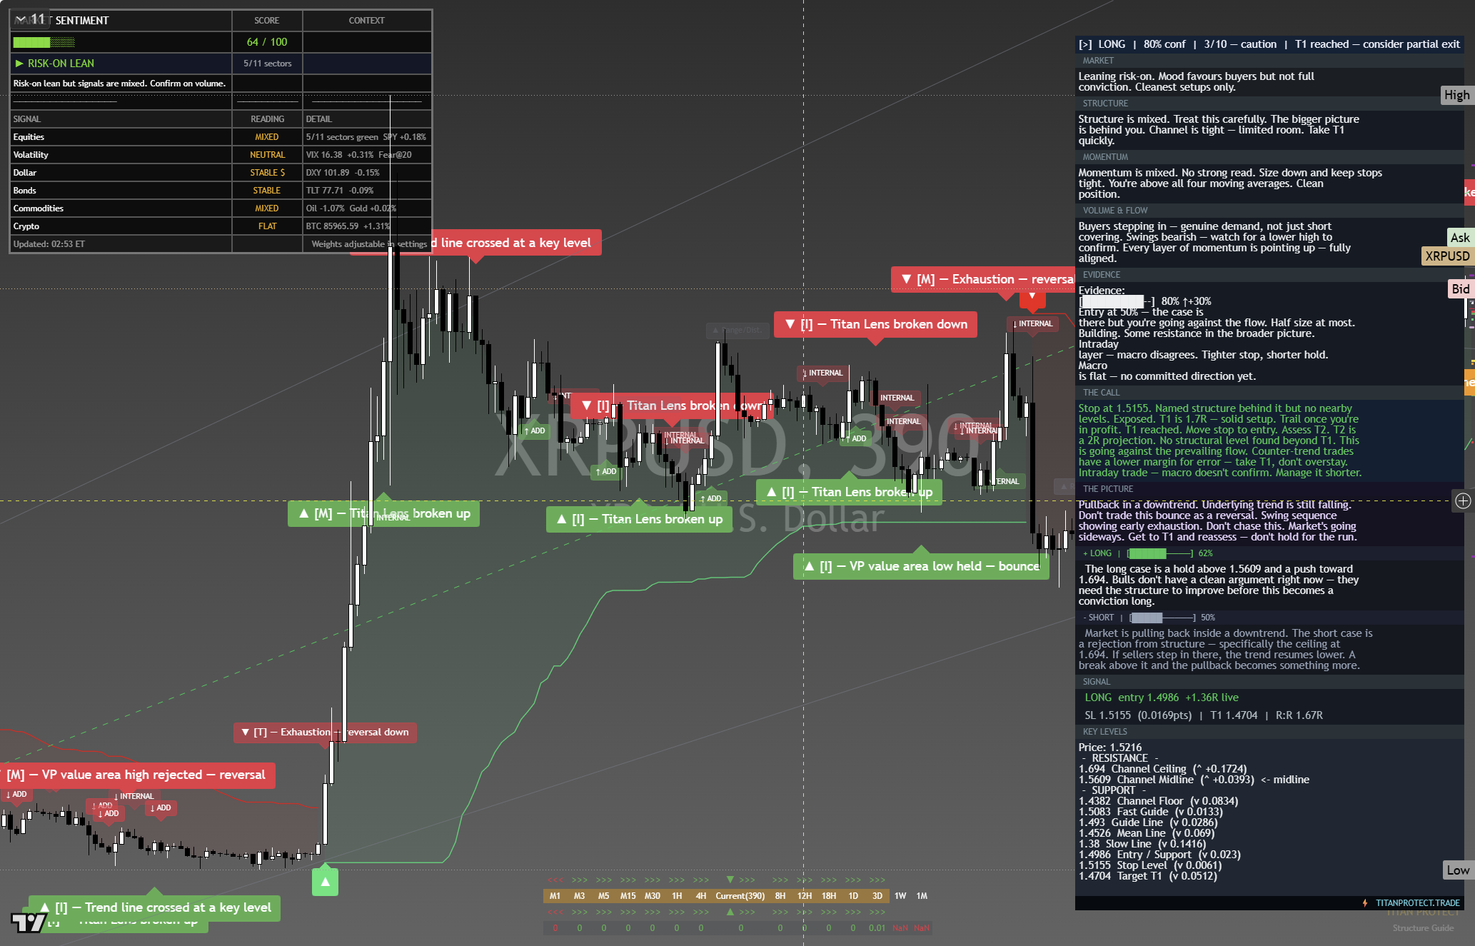Click the lightning icon beside TITANPROTECT.TRADE
This screenshot has height=946, width=1475.
(x=1365, y=903)
